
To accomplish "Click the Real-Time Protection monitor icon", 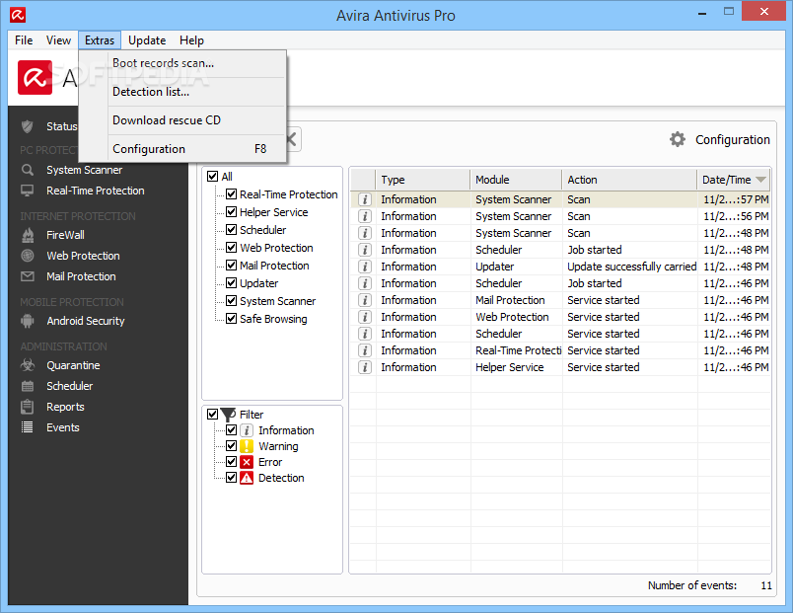I will 28,191.
